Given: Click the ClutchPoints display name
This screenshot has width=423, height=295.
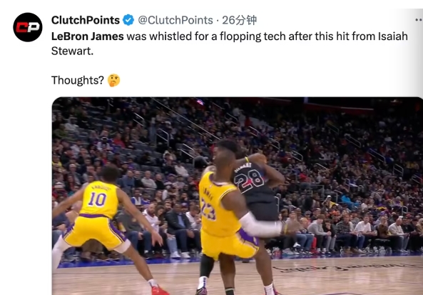Looking at the screenshot, I should coord(86,20).
